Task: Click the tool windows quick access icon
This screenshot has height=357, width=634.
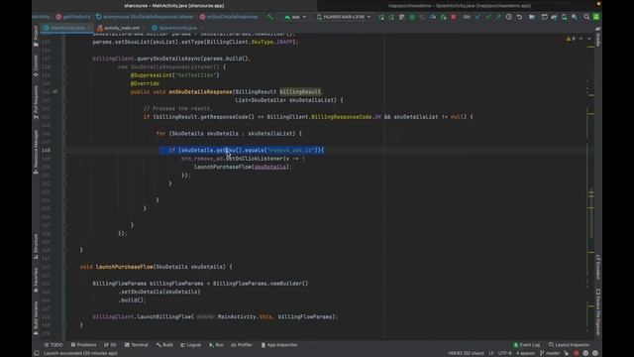Action: click(x=37, y=353)
